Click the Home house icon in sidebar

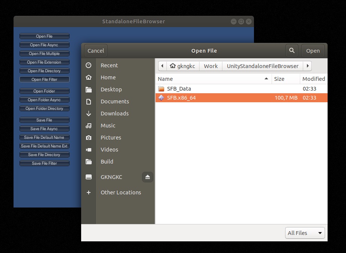coord(89,77)
